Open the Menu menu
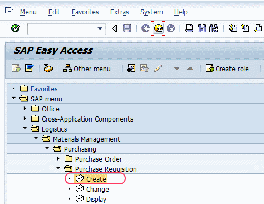Viewport: 264px width, 204px height. point(28,12)
